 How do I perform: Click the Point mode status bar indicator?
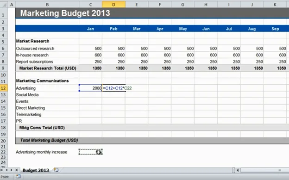click(x=5, y=177)
